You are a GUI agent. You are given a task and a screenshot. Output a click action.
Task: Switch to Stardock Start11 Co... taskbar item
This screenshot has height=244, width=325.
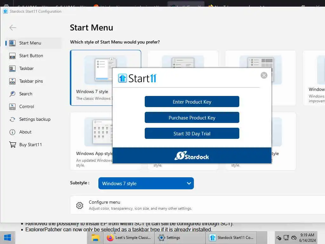pos(231,238)
